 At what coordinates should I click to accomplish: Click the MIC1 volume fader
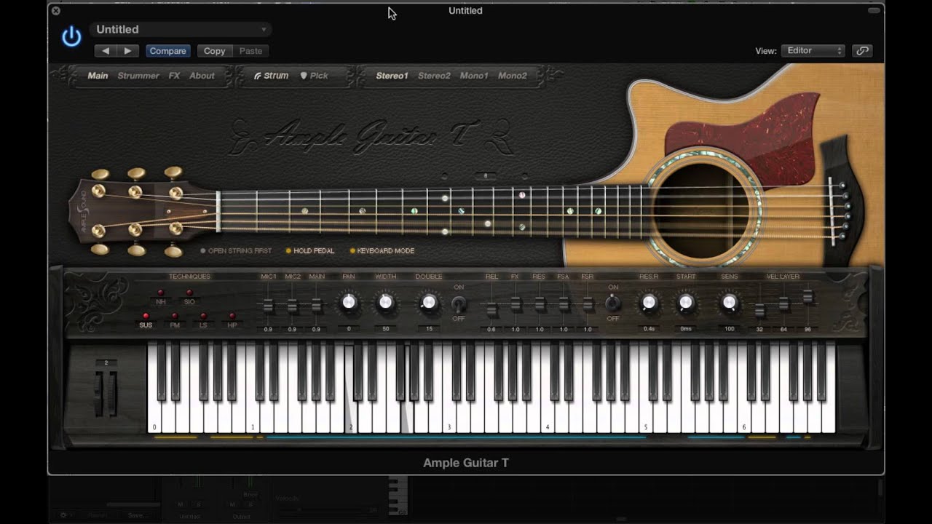(268, 306)
